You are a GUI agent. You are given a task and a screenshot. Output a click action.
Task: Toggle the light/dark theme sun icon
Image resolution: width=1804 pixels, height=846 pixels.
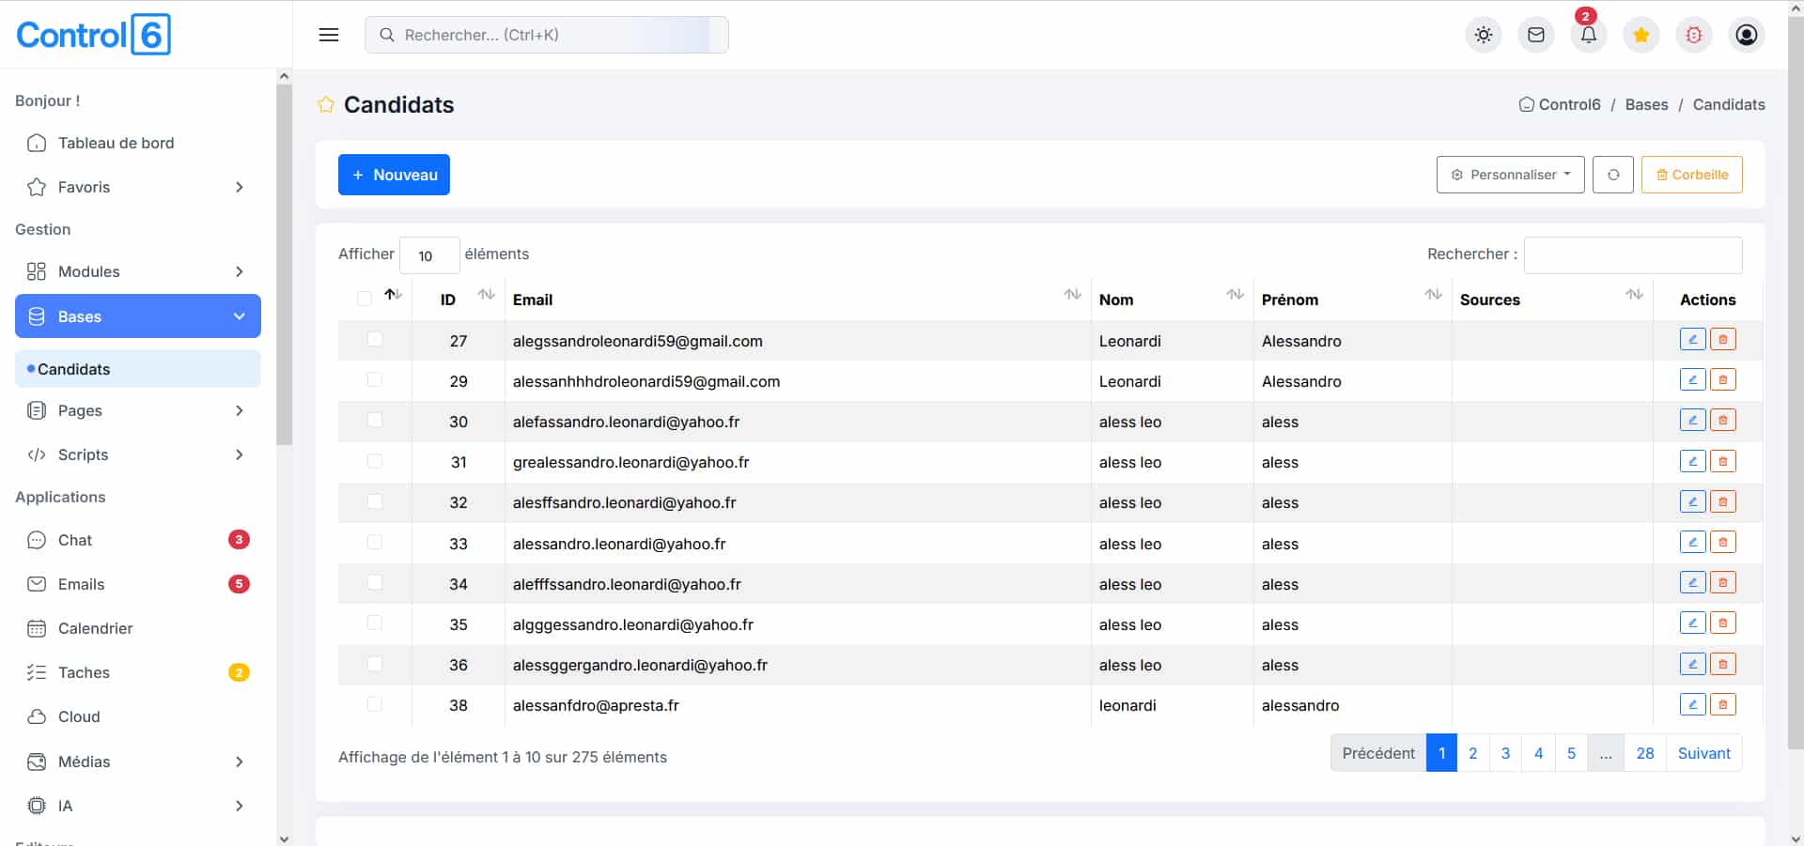(1483, 35)
